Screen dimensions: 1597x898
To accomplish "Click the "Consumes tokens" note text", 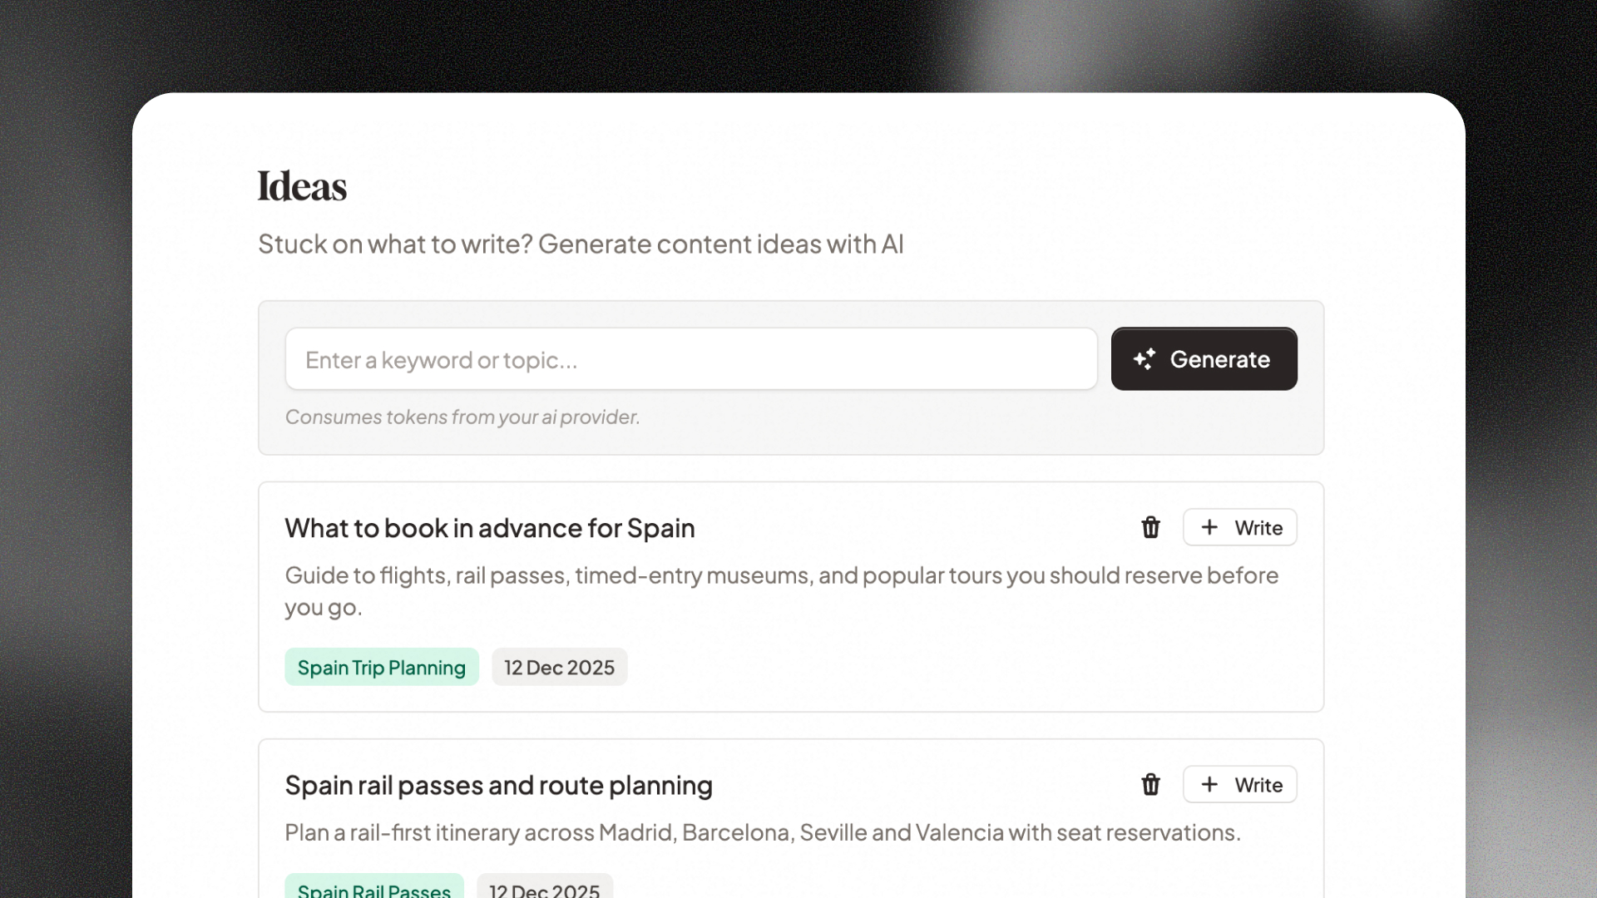I will [x=462, y=417].
